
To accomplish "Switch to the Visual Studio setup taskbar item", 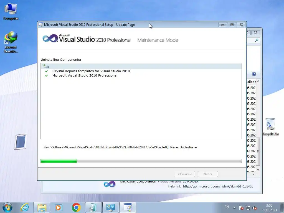I will (128, 207).
